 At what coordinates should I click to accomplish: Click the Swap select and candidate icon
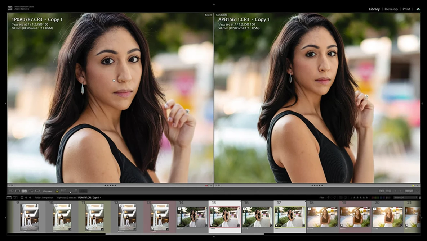tap(381, 191)
